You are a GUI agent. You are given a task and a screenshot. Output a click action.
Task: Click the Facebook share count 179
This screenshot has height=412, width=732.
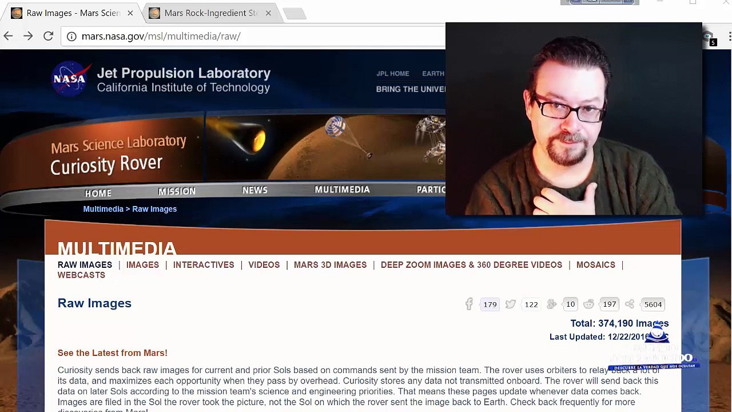click(490, 304)
